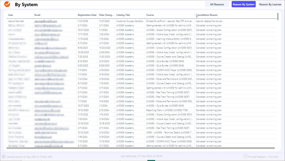
Task: Click the vertical scrollbar thumb at table right
Action: coord(278,17)
